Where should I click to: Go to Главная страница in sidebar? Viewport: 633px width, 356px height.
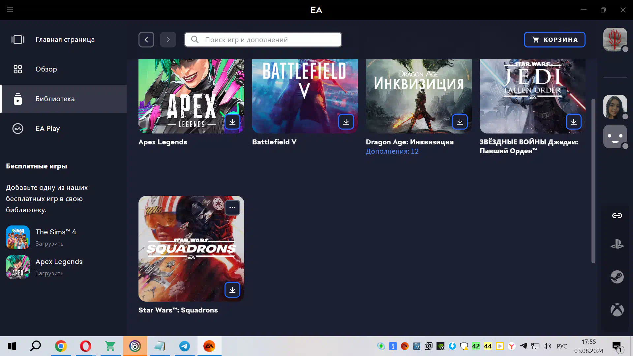pos(63,40)
